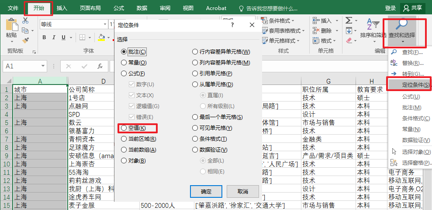Select the 批注(C) radio button

point(124,52)
